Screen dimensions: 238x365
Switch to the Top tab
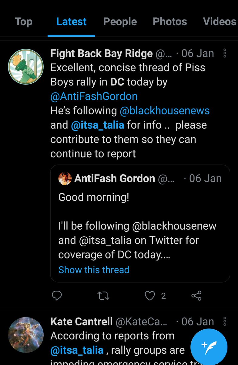coord(23,22)
